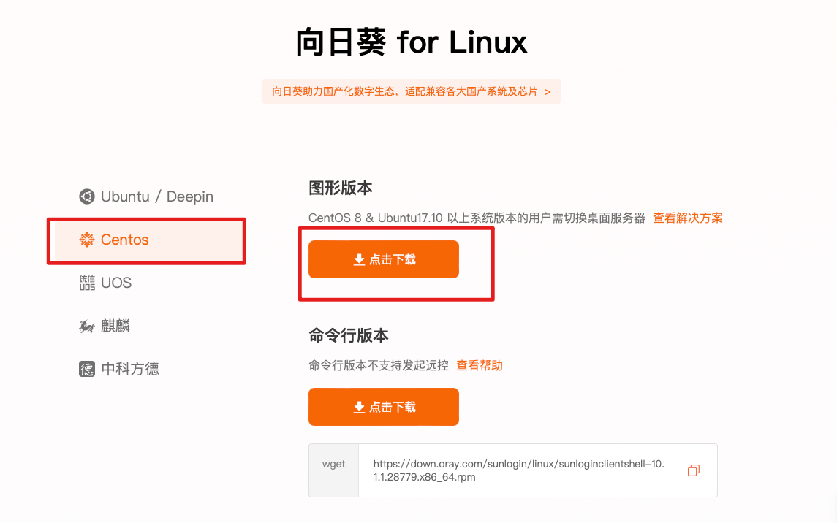This screenshot has width=837, height=523.
Task: Open the 查看解决方案 link
Action: click(x=688, y=218)
